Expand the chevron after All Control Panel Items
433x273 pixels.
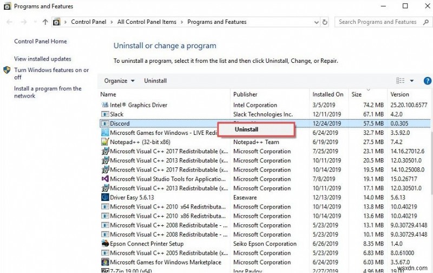point(182,22)
